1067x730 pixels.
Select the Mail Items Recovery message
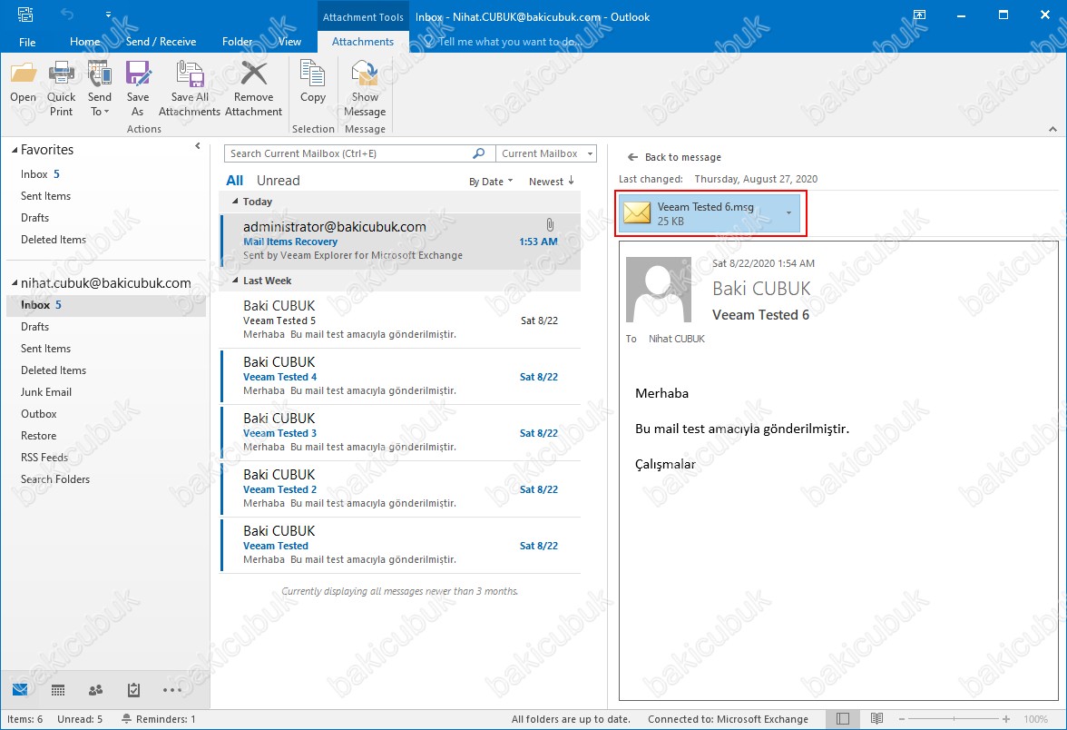pos(401,242)
